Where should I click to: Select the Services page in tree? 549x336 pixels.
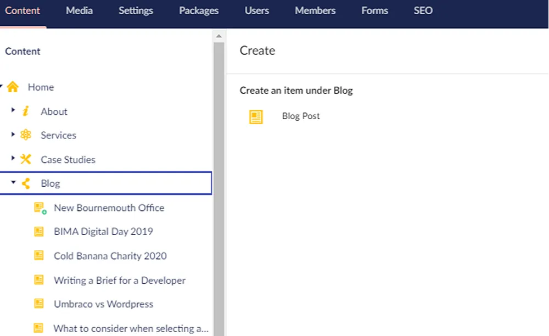click(x=59, y=136)
